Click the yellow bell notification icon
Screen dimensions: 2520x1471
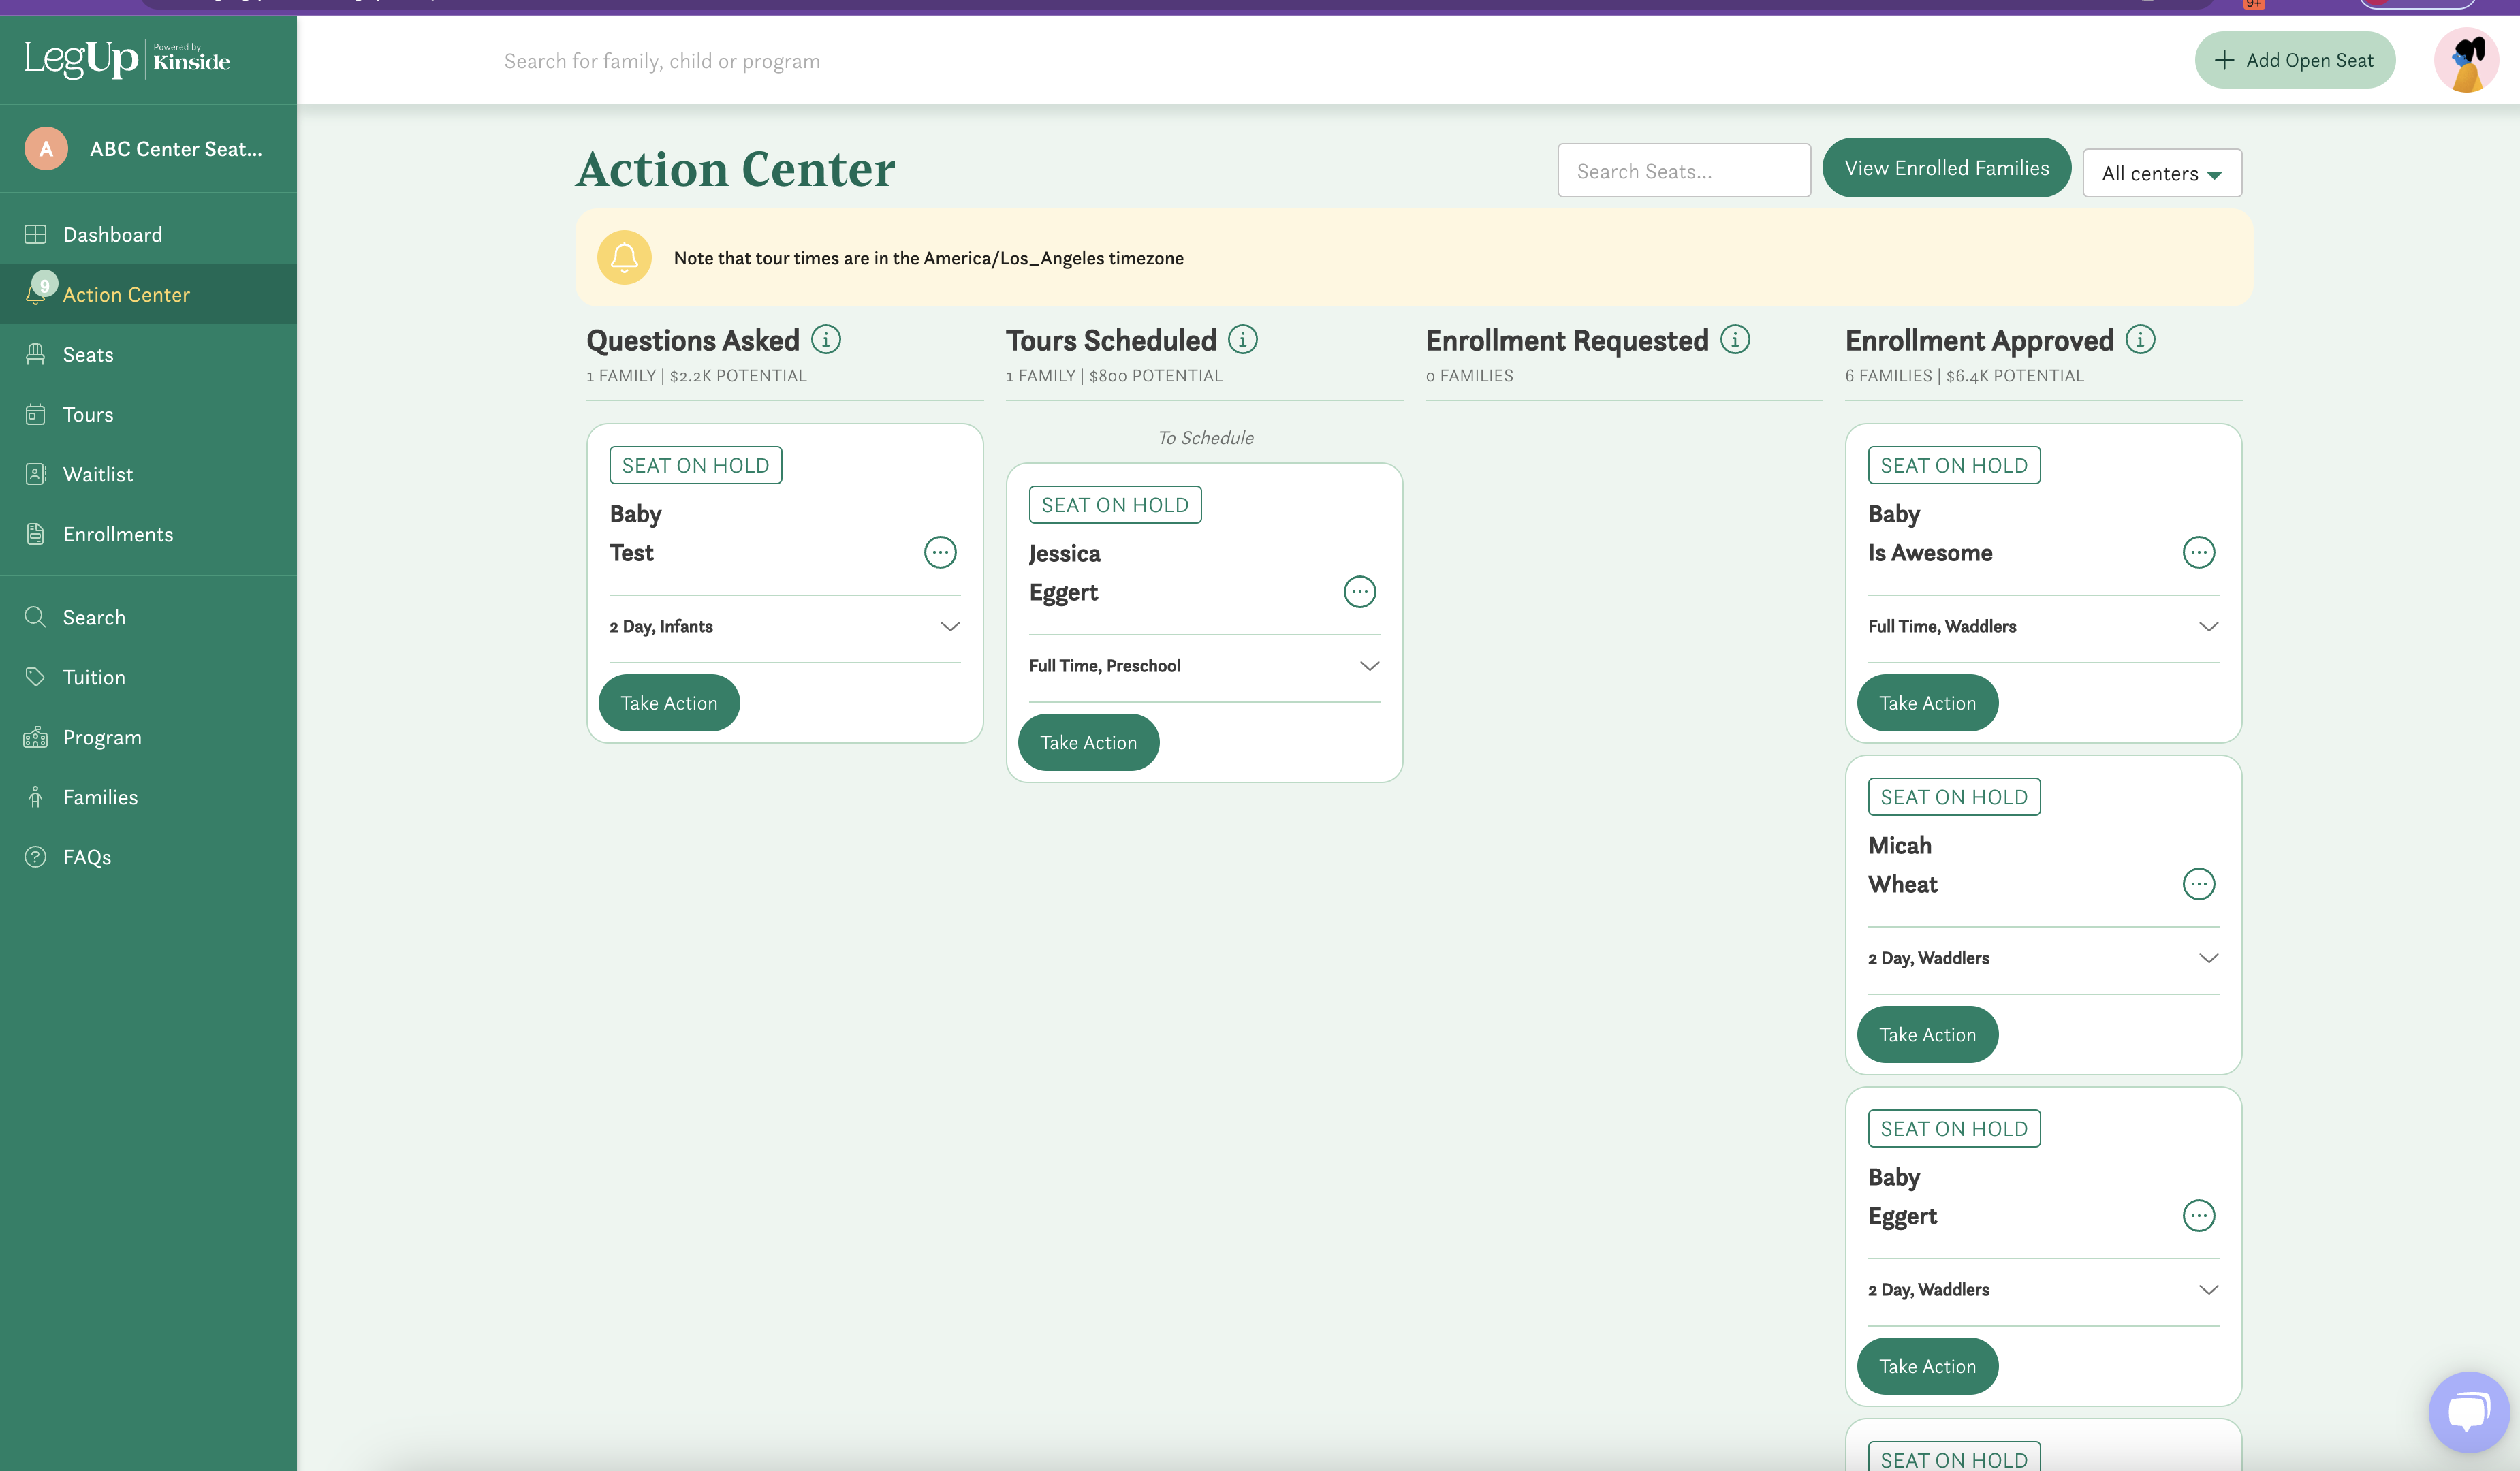tap(624, 257)
